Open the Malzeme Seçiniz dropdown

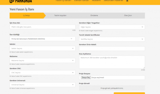(x=43, y=60)
